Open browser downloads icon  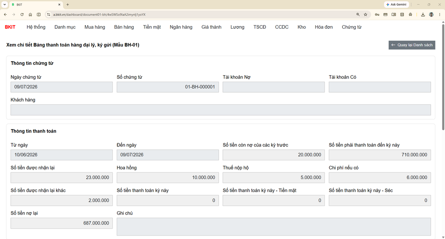[x=423, y=14]
